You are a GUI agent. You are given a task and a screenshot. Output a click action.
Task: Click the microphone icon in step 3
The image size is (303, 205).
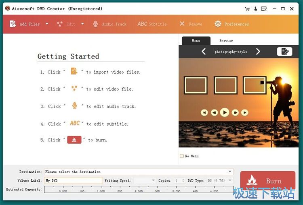coord(75,106)
